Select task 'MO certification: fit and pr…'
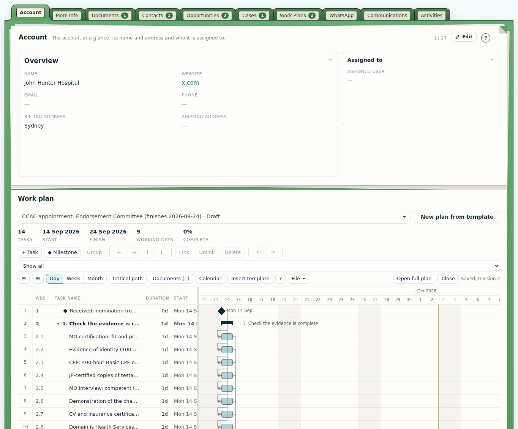518x429 pixels. coord(107,337)
